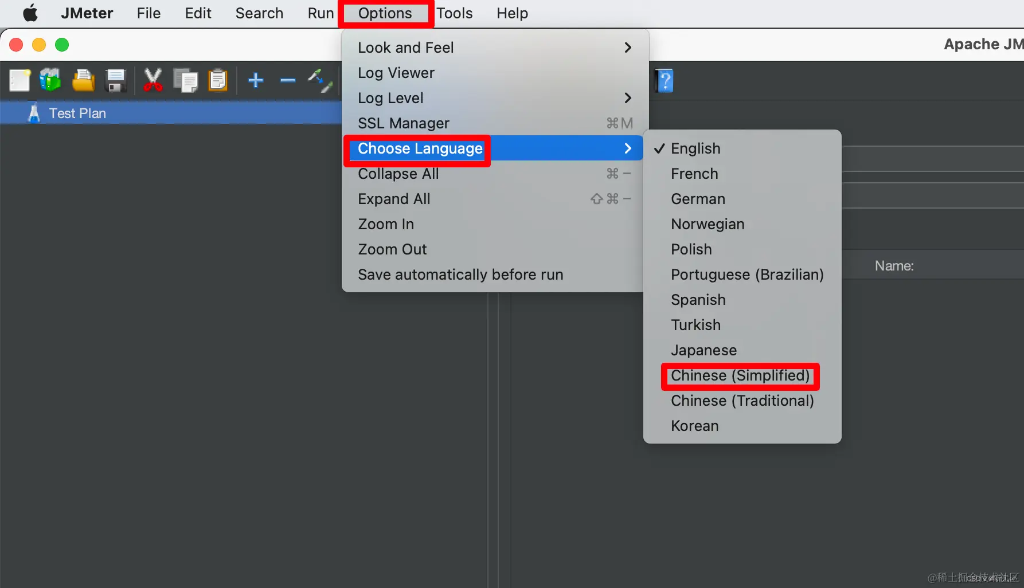Open the Help menu
Screen dimensions: 1024x588
pyautogui.click(x=512, y=13)
